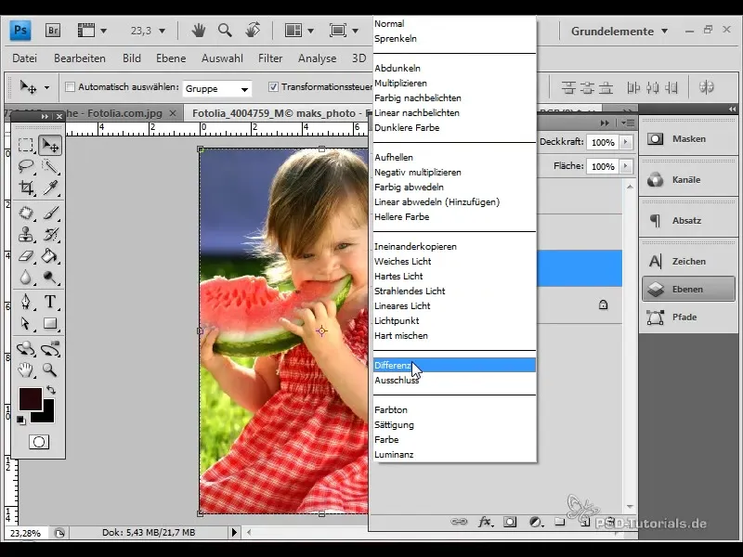Choose Ausschluss blend mode
Image resolution: width=743 pixels, height=557 pixels.
[x=454, y=380]
